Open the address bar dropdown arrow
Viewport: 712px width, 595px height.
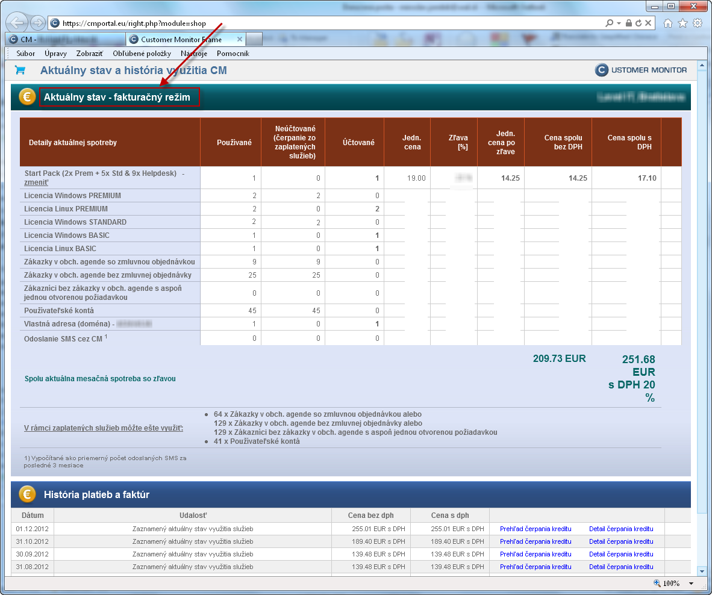pyautogui.click(x=619, y=23)
